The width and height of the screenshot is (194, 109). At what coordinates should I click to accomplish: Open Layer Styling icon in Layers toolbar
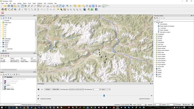pos(1,74)
